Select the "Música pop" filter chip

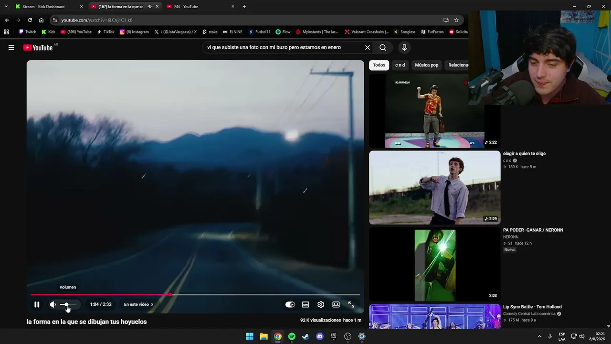tap(427, 65)
